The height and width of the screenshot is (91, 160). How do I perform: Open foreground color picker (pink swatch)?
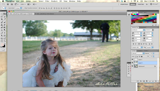click(2, 44)
